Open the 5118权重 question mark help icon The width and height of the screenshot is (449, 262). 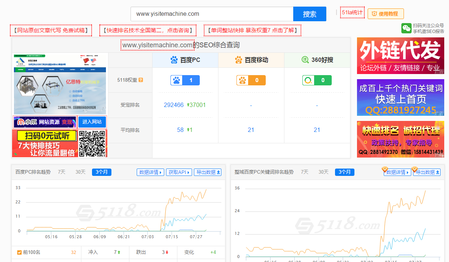tap(141, 80)
